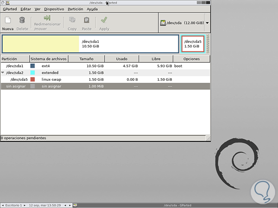278x208 pixels.
Task: Sort by Sistema de archivos column header
Action: 49,59
